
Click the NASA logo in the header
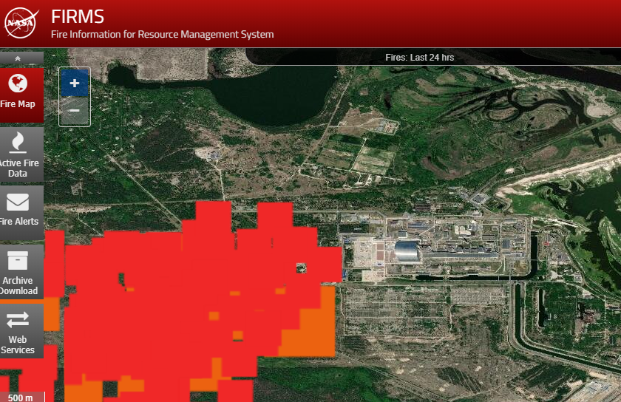[21, 24]
